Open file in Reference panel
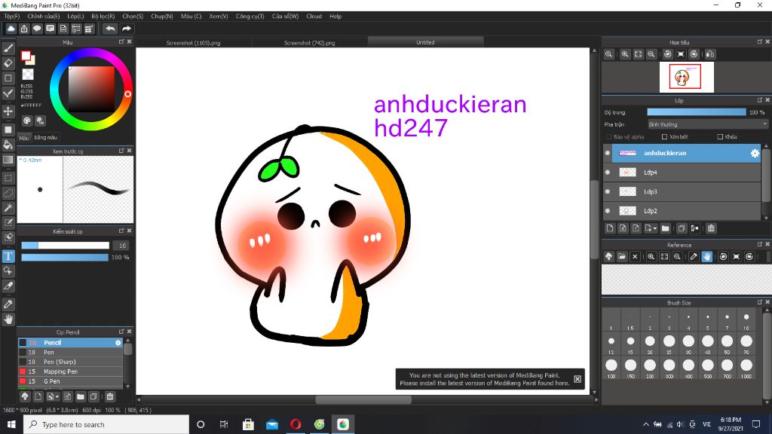The width and height of the screenshot is (772, 434). [622, 256]
